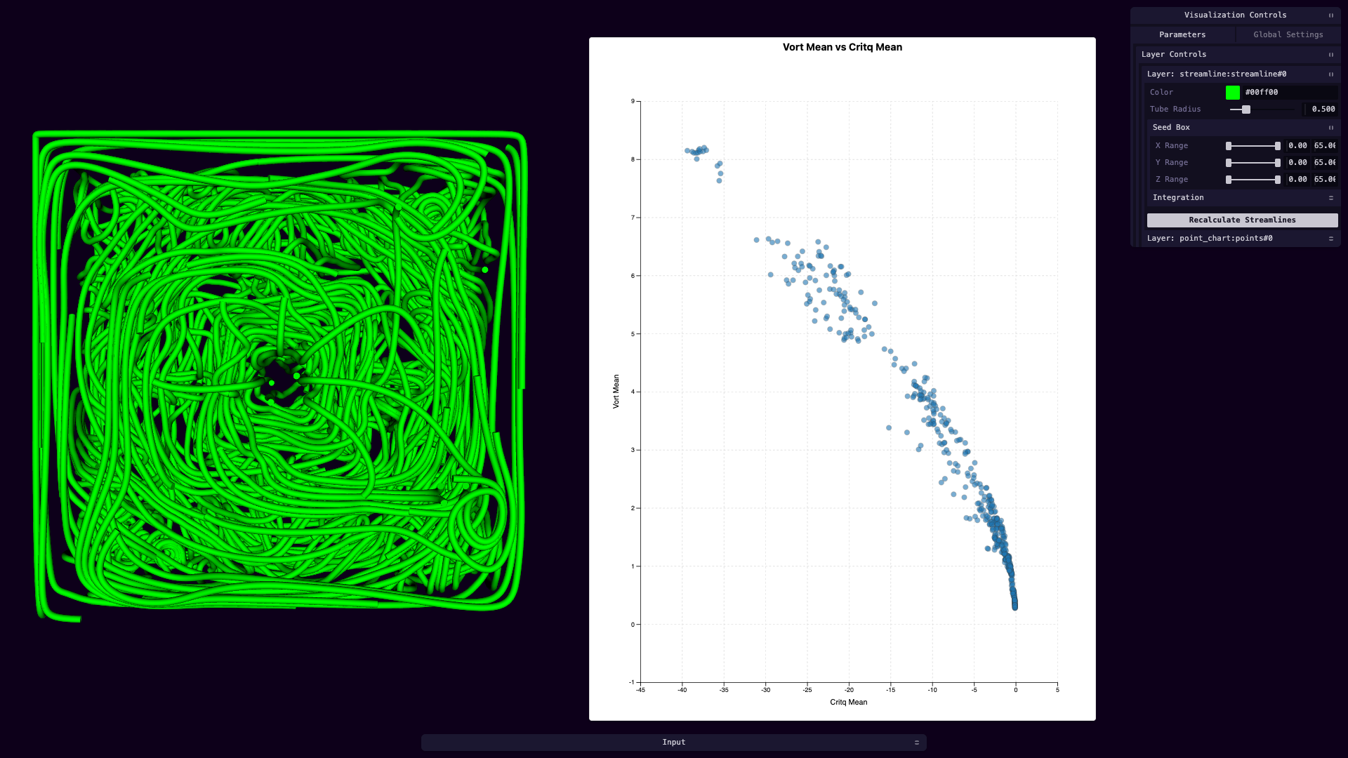Image resolution: width=1348 pixels, height=758 pixels.
Task: Click the 'Vort Mean vs Critq Mean' chart title
Action: coord(842,47)
